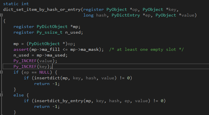Click 'NULL' in the if condition
This screenshot has height=115, width=209.
44,72
